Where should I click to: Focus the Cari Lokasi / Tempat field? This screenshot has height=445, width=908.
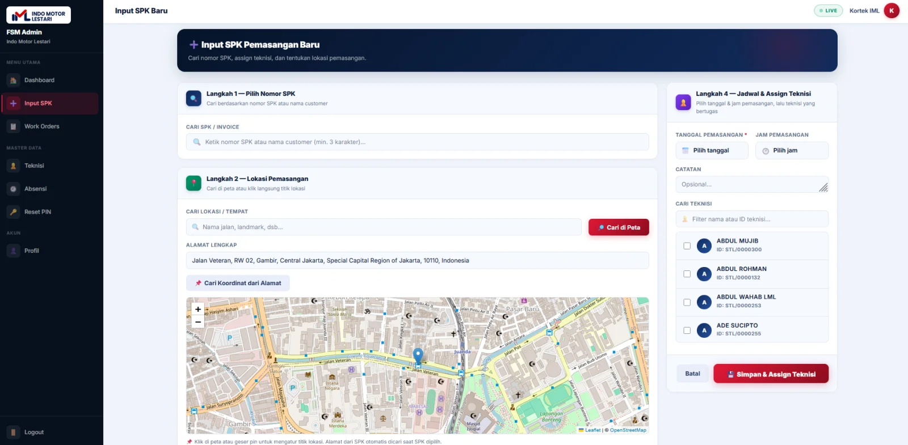click(x=384, y=227)
